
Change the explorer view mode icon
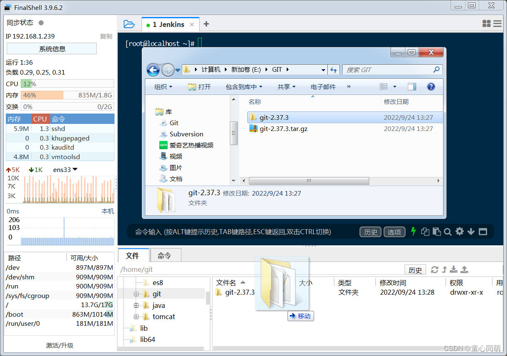point(384,87)
